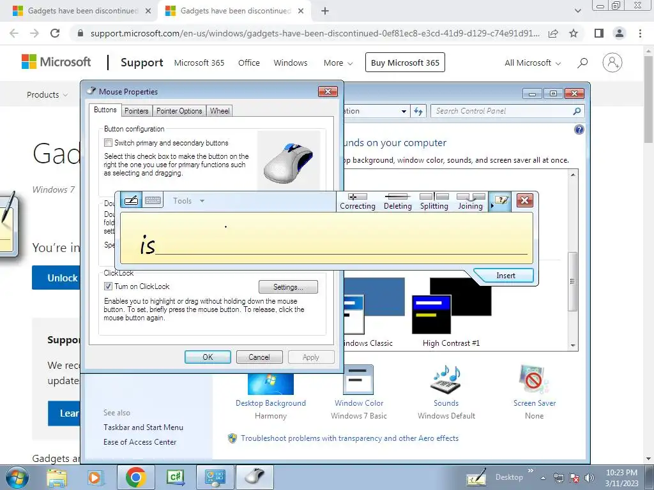This screenshot has width=654, height=490.
Task: Open the Chrome side panel icon
Action: [x=598, y=33]
